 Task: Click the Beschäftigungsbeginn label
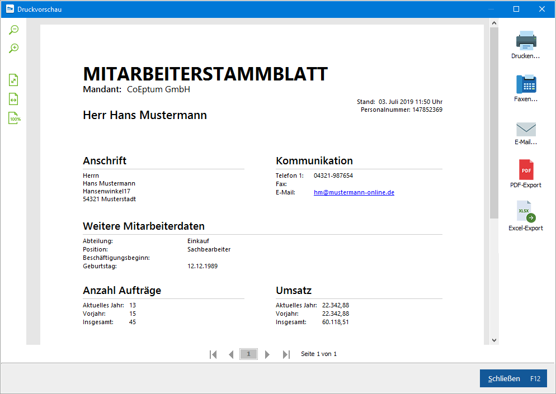[116, 258]
